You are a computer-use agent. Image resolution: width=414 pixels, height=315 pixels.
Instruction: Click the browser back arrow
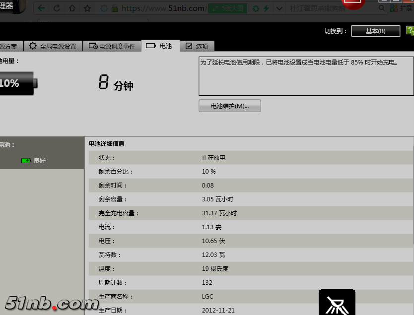42,8
